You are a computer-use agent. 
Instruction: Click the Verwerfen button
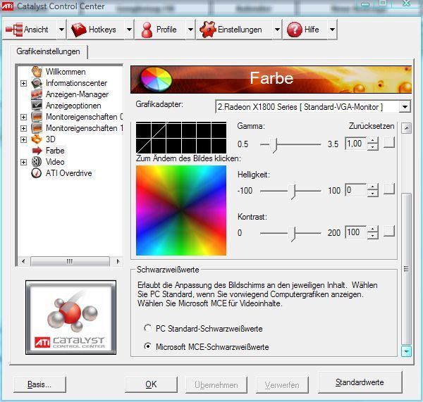click(282, 385)
